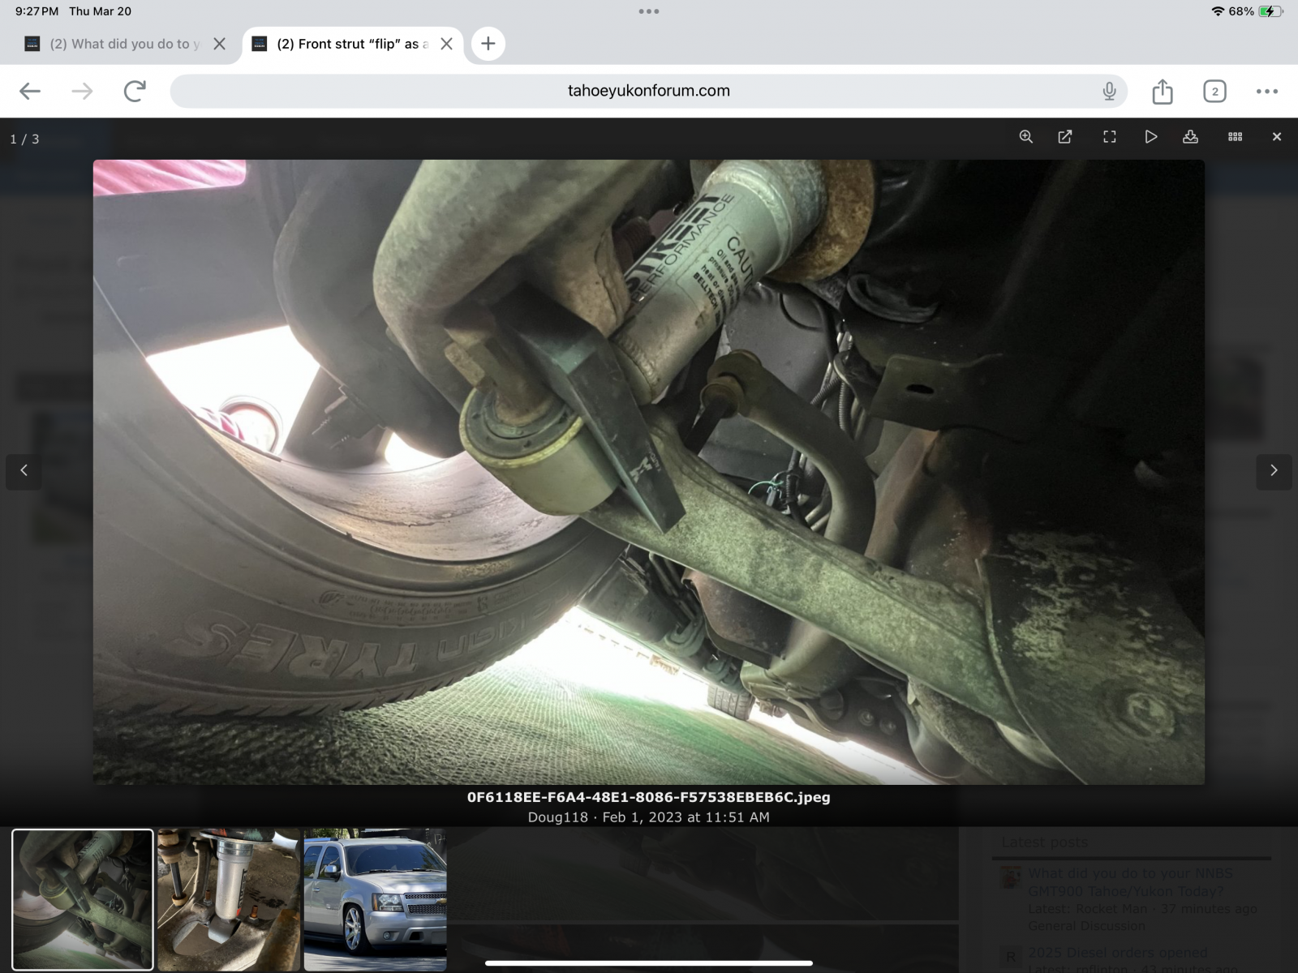
Task: Download the current jpeg image
Action: point(1190,137)
